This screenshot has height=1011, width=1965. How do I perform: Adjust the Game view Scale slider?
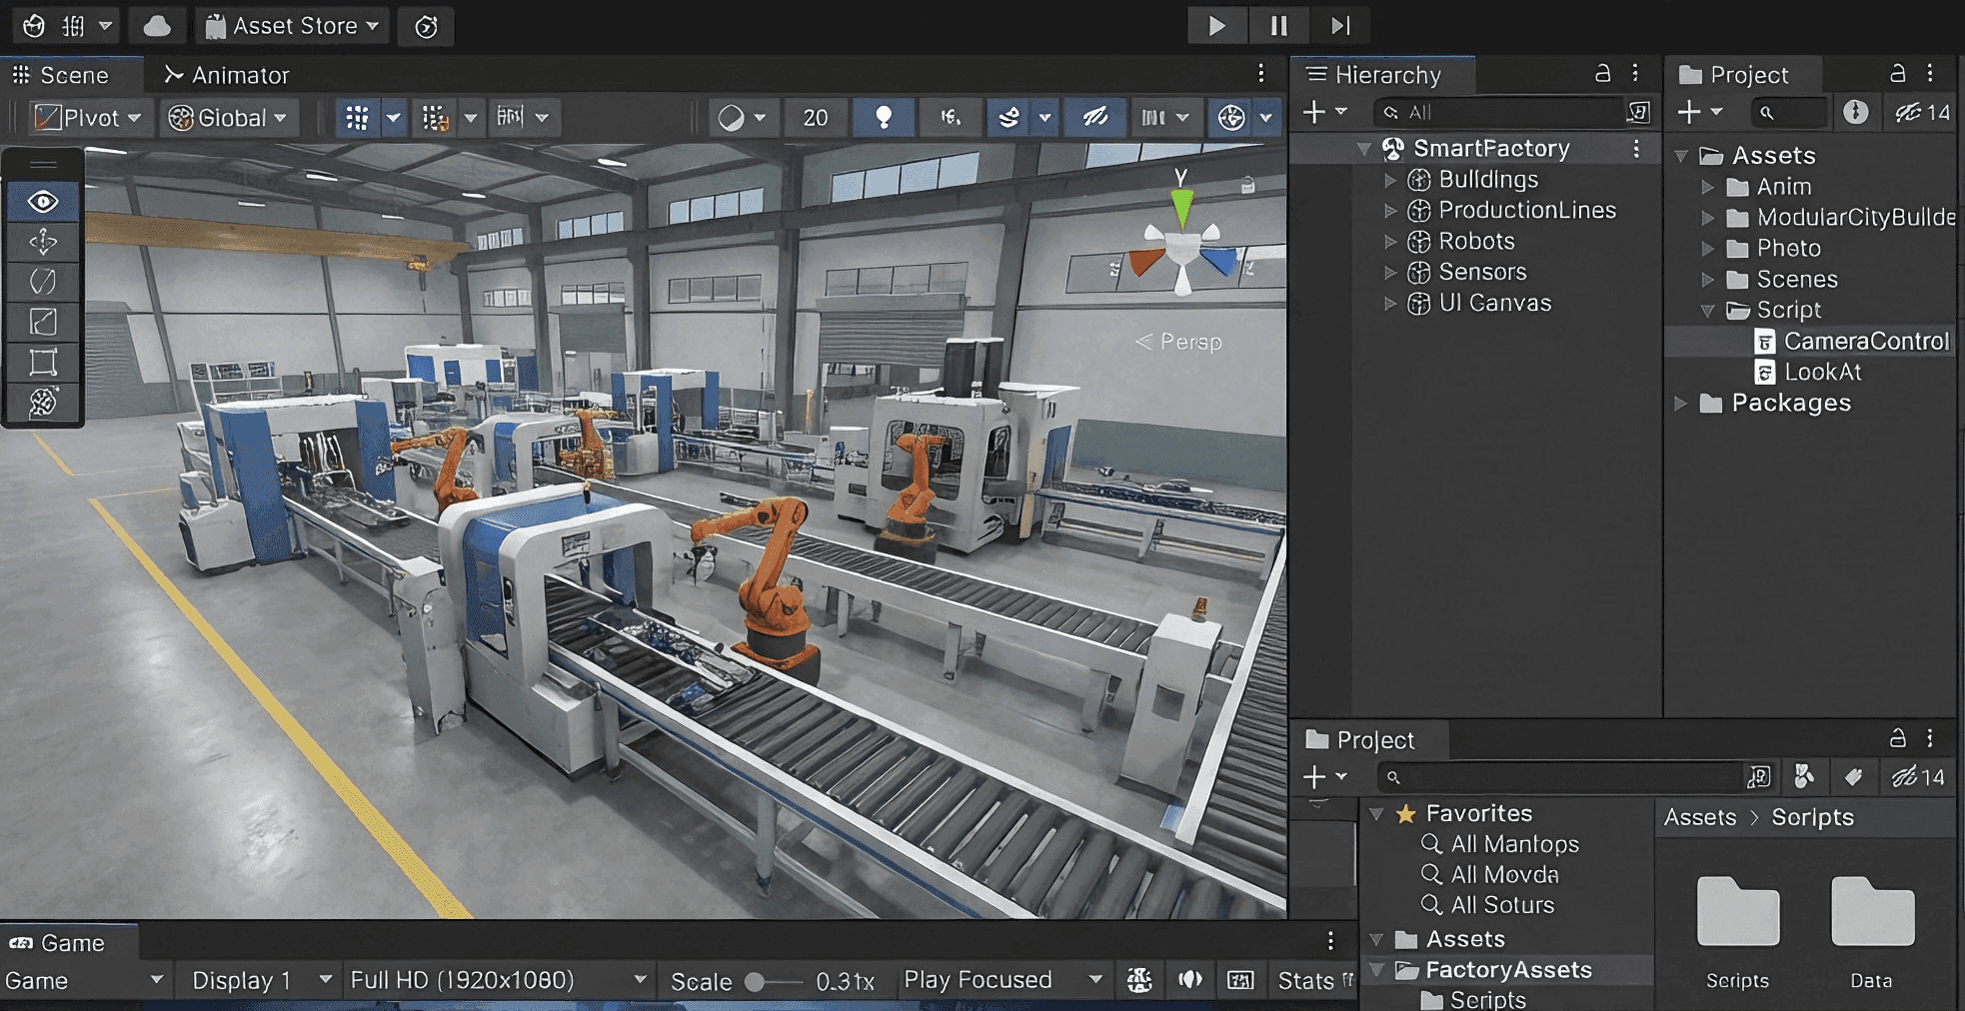click(757, 982)
